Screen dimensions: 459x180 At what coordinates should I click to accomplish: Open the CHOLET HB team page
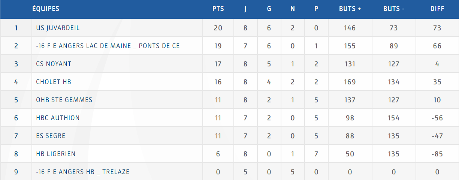(54, 82)
